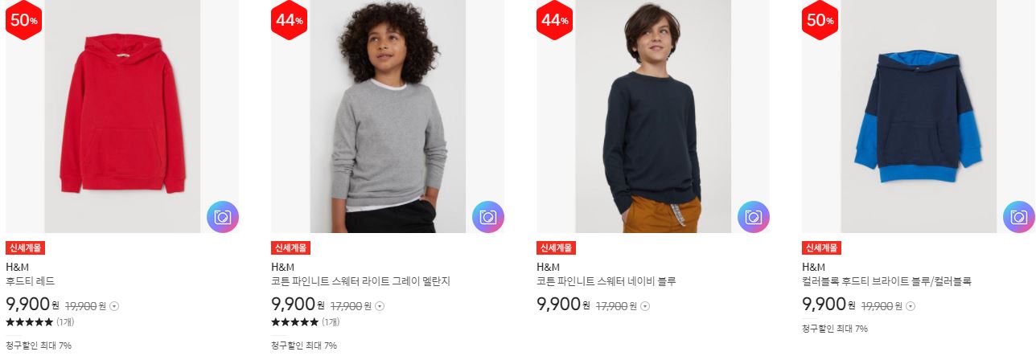Open the red hoodie product image

click(122, 117)
